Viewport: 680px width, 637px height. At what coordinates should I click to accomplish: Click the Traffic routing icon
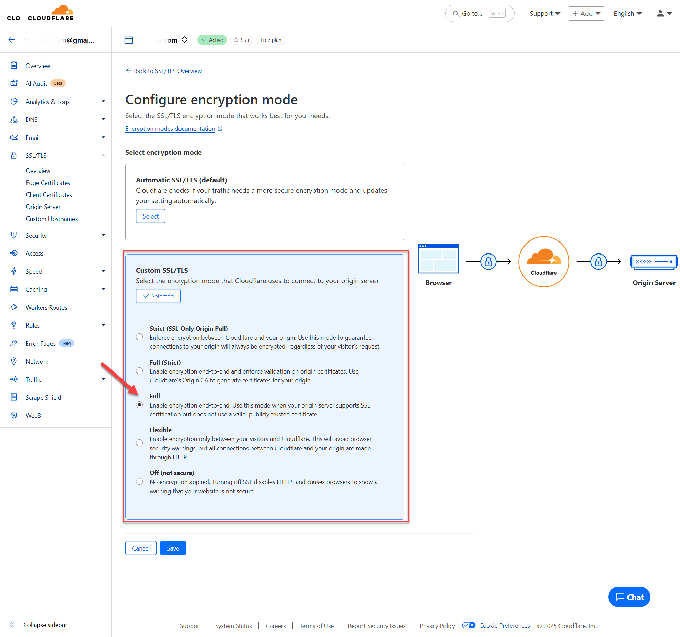pos(14,379)
